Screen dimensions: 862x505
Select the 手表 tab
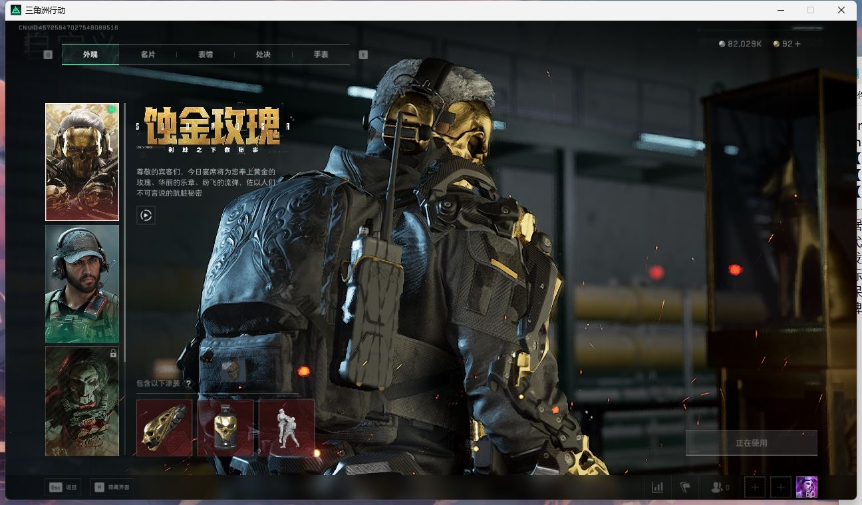click(321, 55)
